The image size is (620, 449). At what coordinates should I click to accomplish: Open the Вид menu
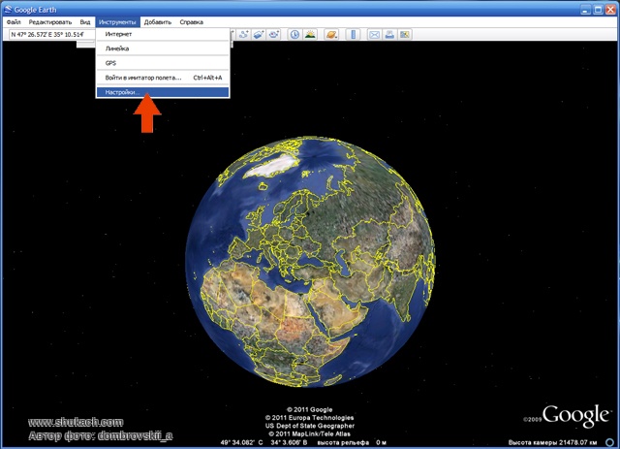click(x=85, y=22)
